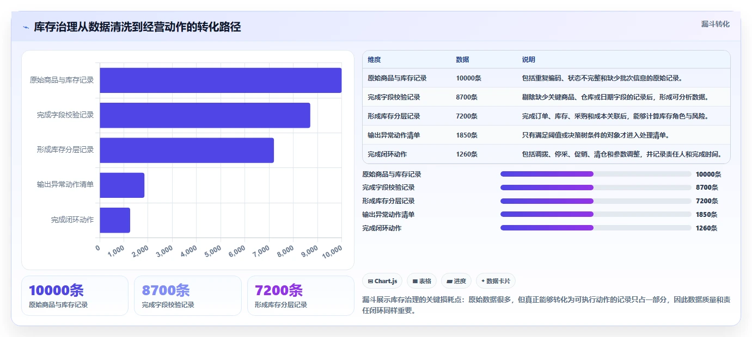The image size is (752, 337).
Task: Click table cell 形成库存分层记录
Action: click(x=394, y=116)
